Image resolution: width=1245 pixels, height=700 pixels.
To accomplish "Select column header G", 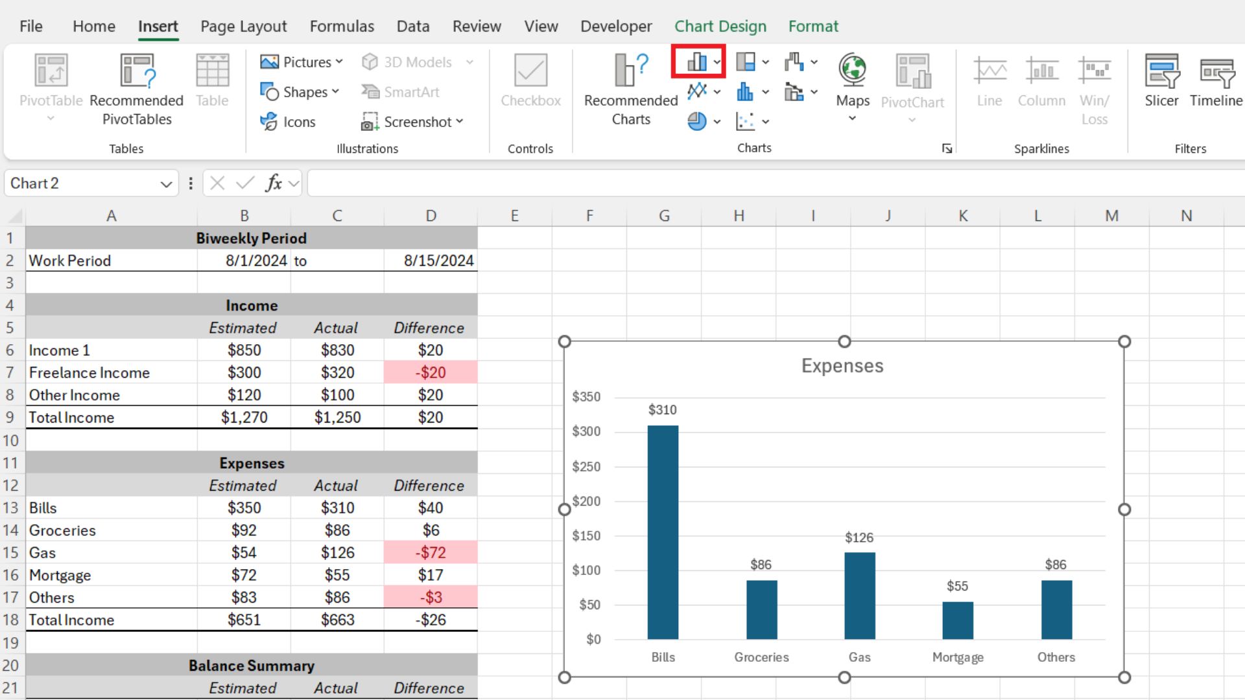I will (x=664, y=216).
